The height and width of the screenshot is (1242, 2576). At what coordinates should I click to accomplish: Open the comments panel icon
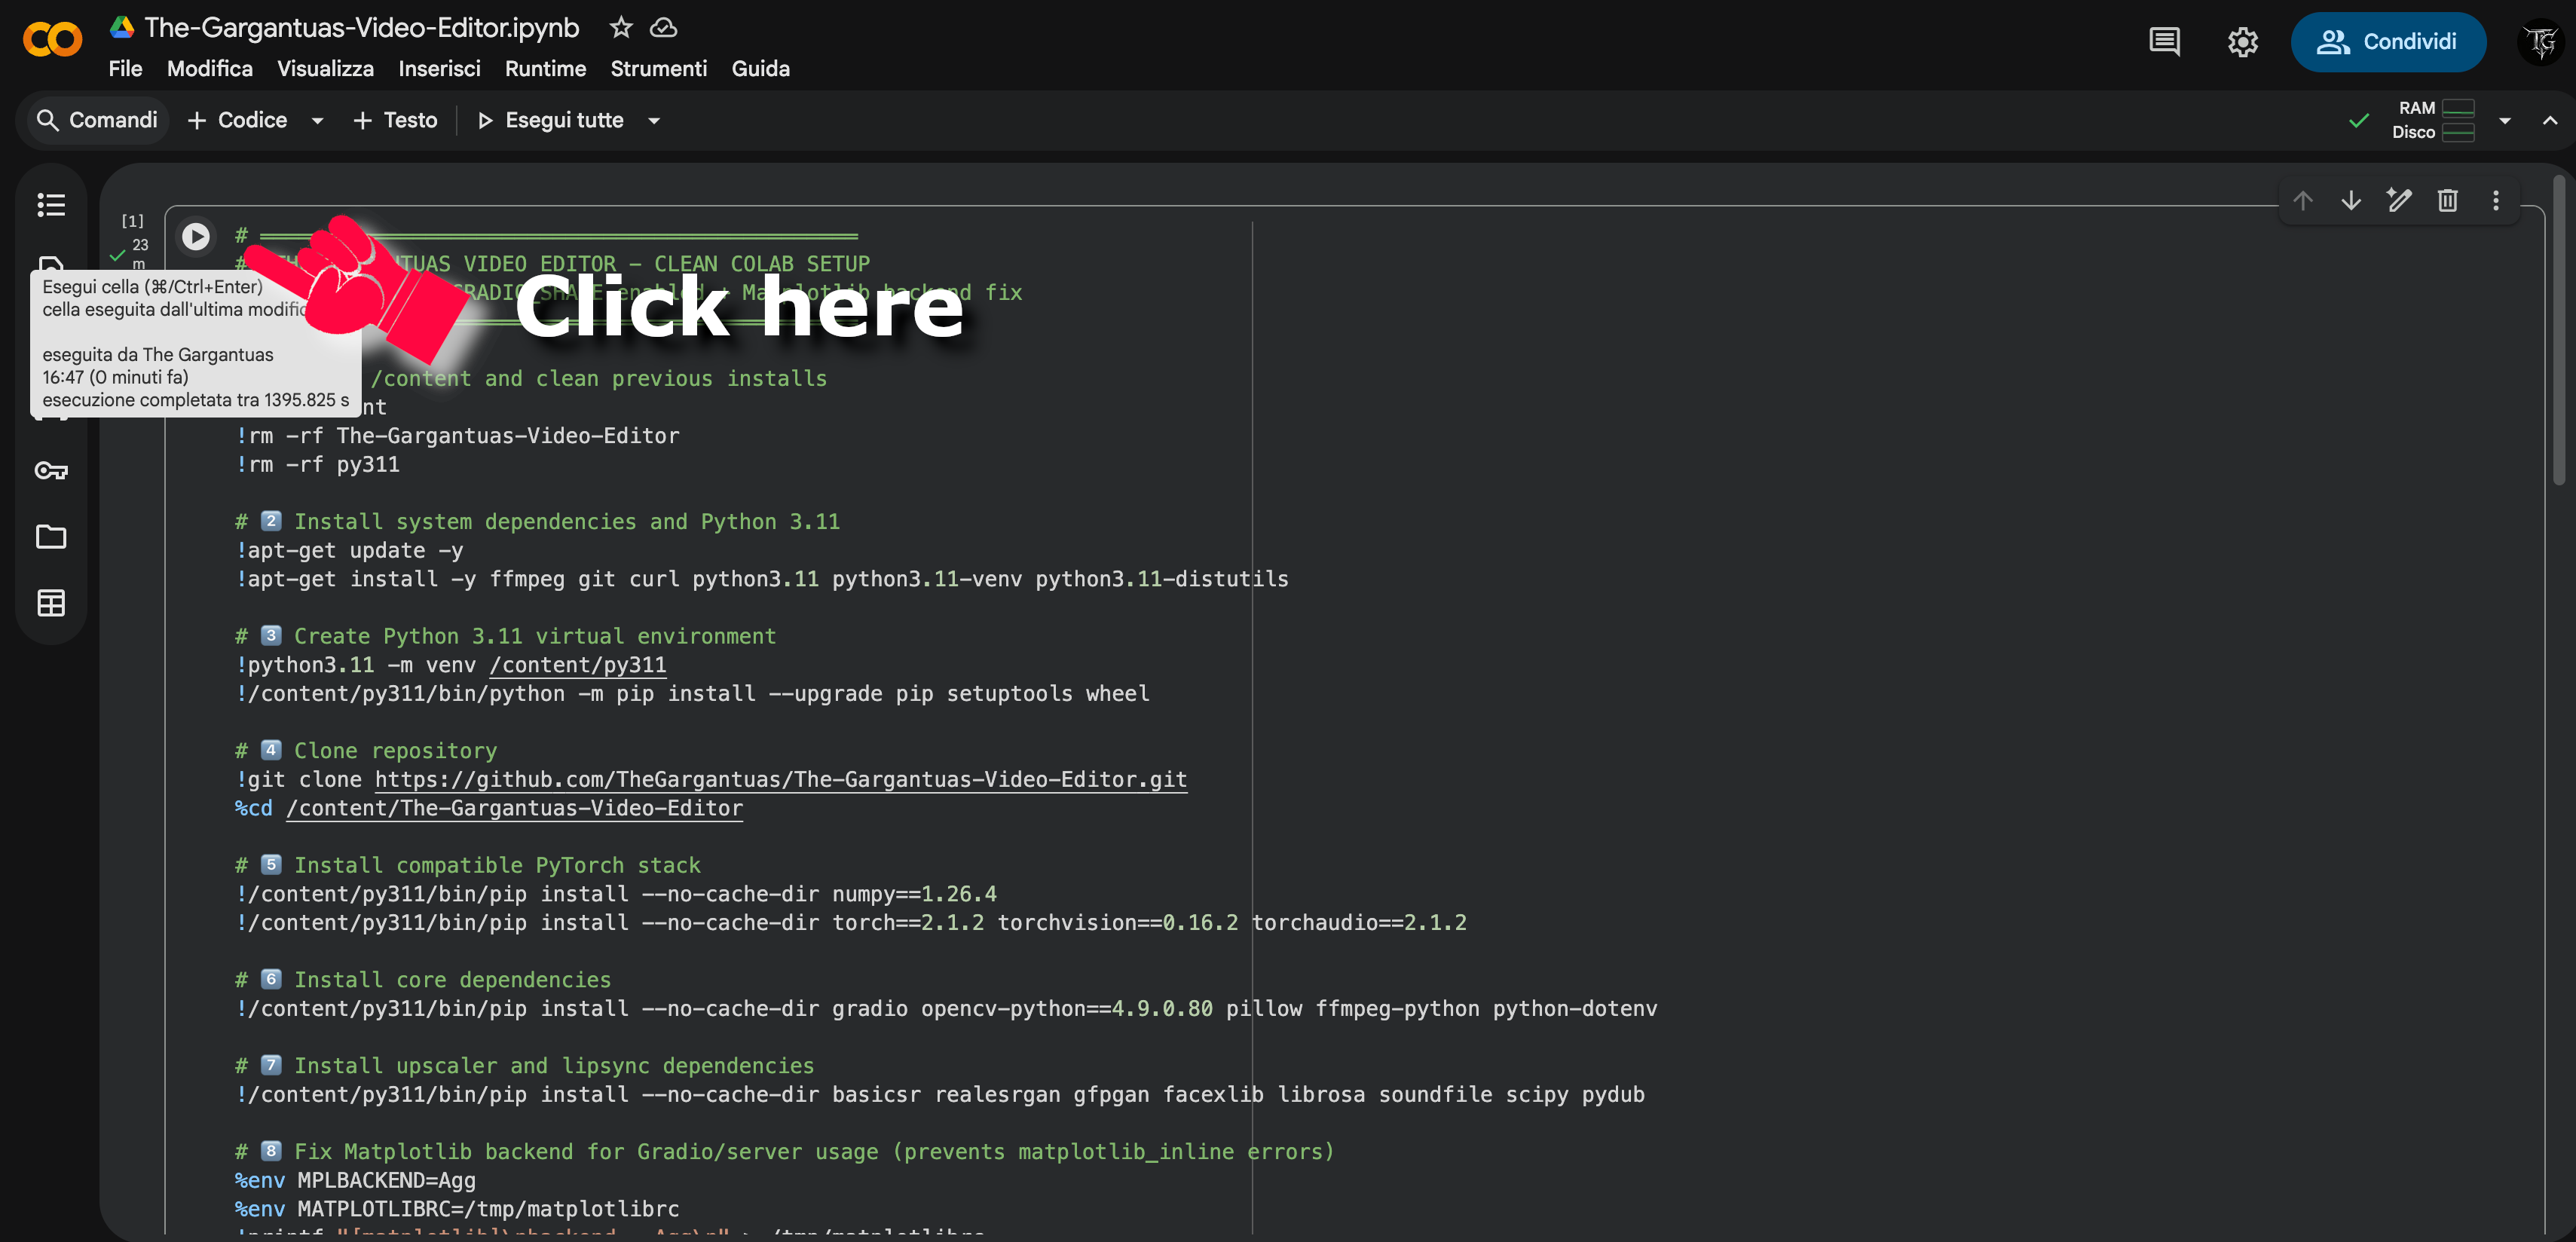2164,42
